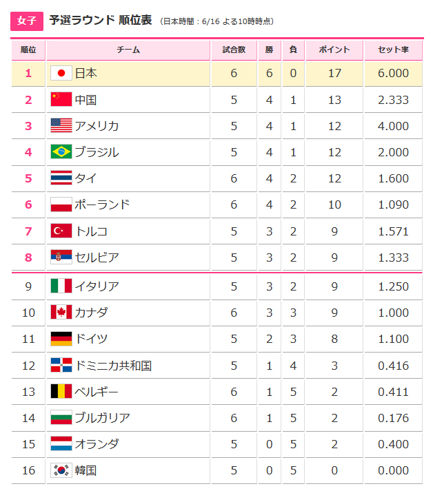
Task: Click the Brazil flag icon
Action: [61, 152]
